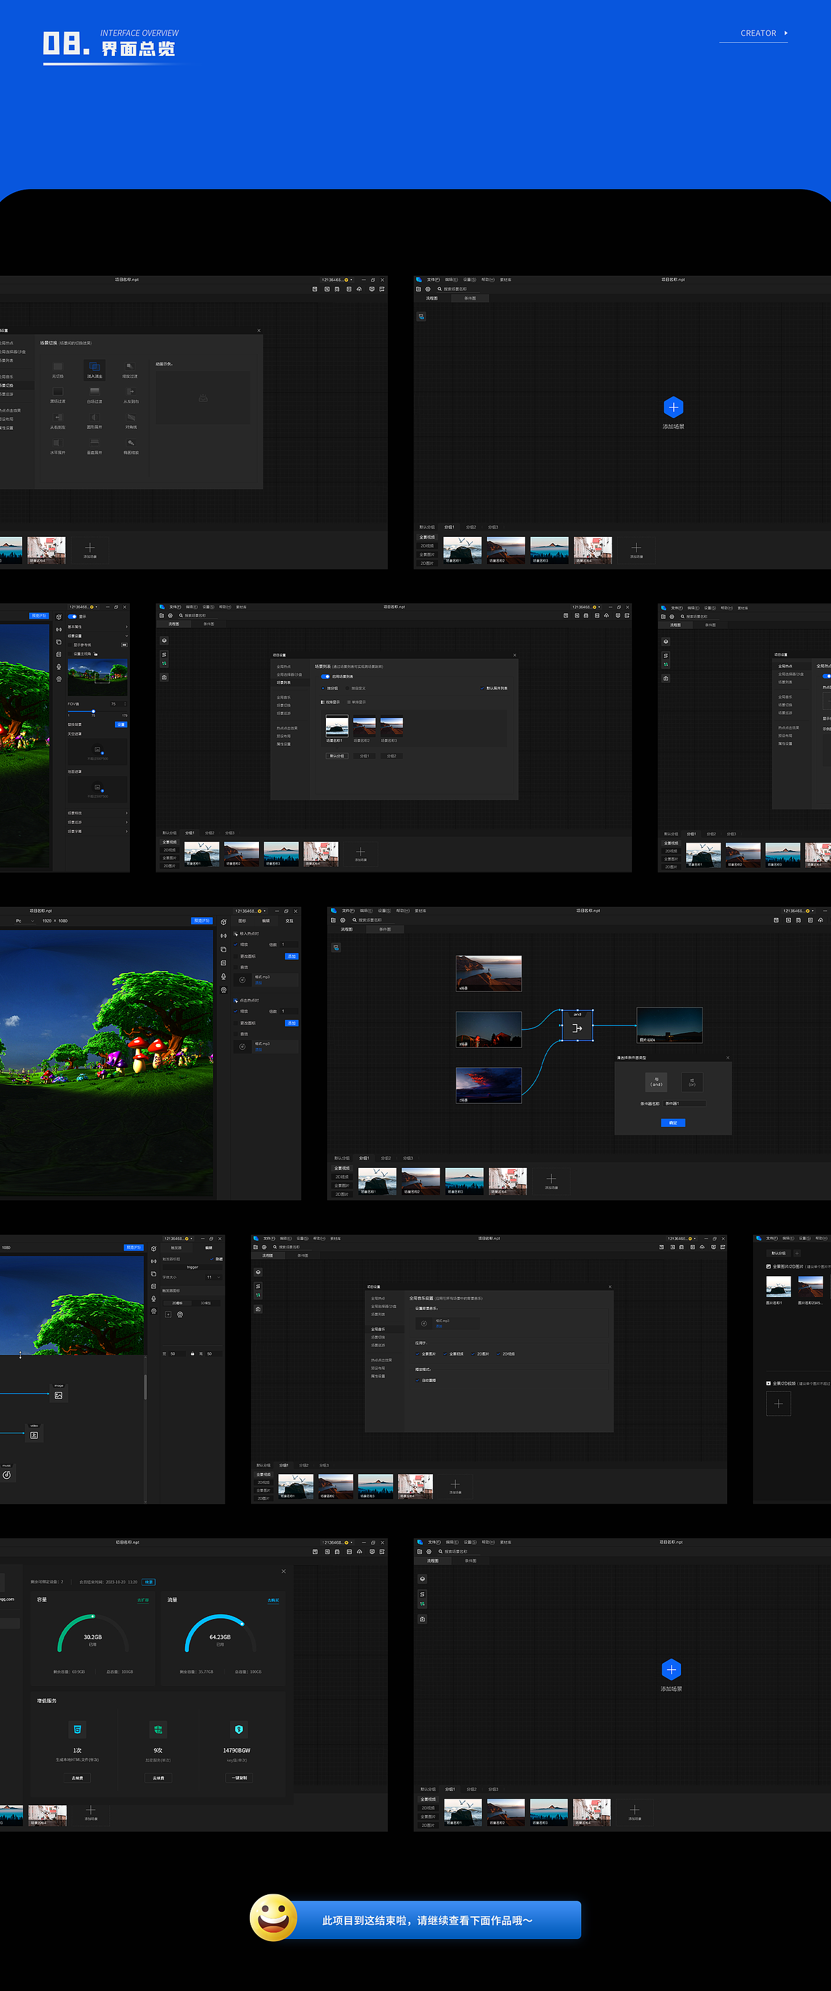Screen dimensions: 831x1991
Task: Click key icon above 14790BGW
Action: pyautogui.click(x=239, y=1729)
